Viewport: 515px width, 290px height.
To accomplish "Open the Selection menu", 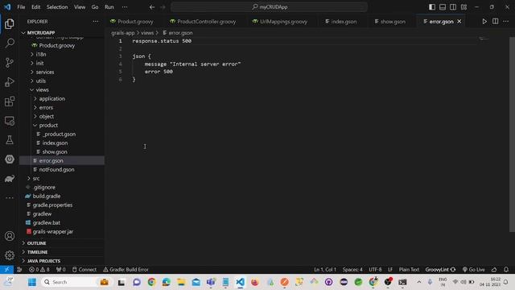I will click(x=57, y=7).
